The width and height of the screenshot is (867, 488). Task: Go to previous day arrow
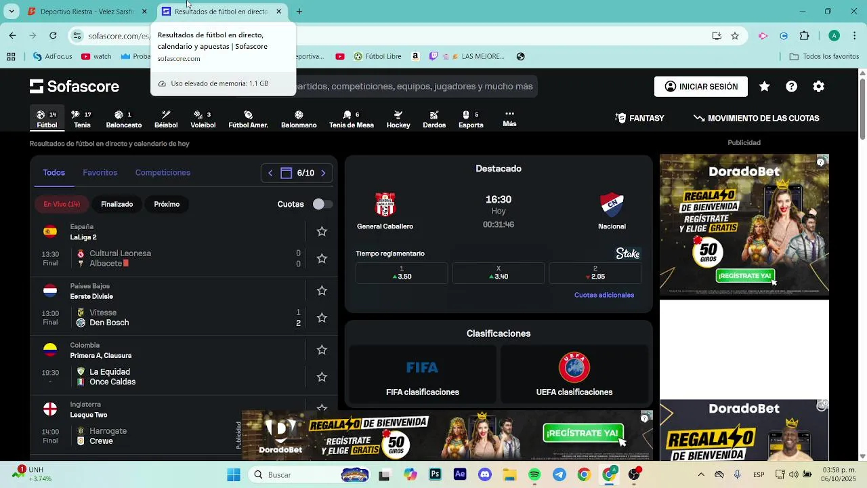coord(270,173)
